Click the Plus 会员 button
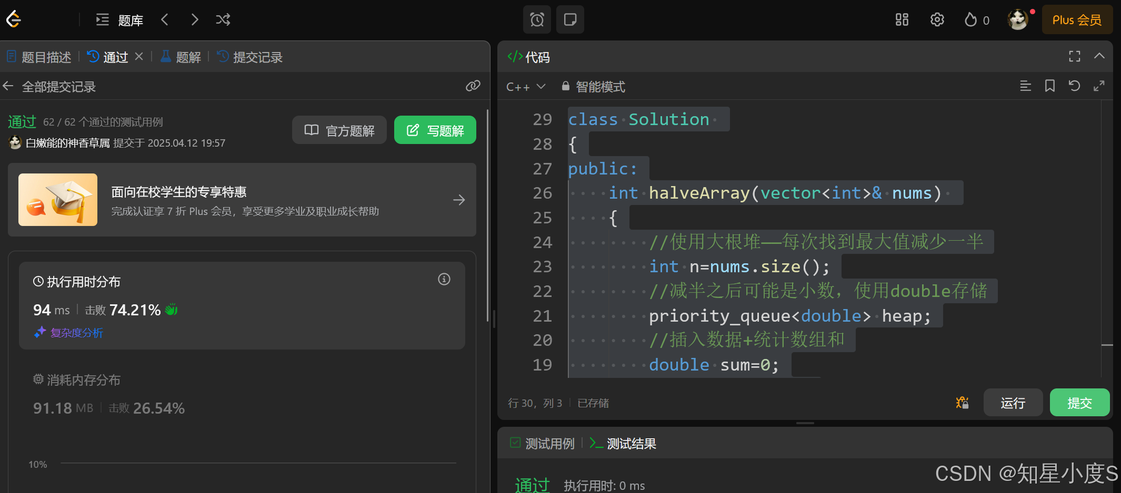Viewport: 1121px width, 493px height. tap(1077, 20)
